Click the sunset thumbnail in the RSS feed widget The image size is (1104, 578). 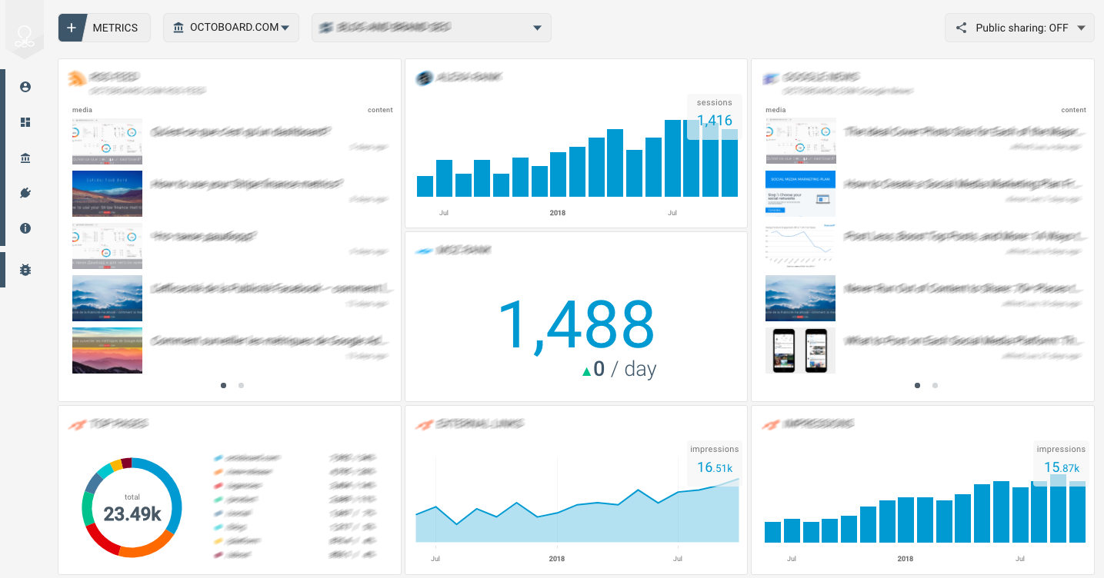pyautogui.click(x=107, y=350)
